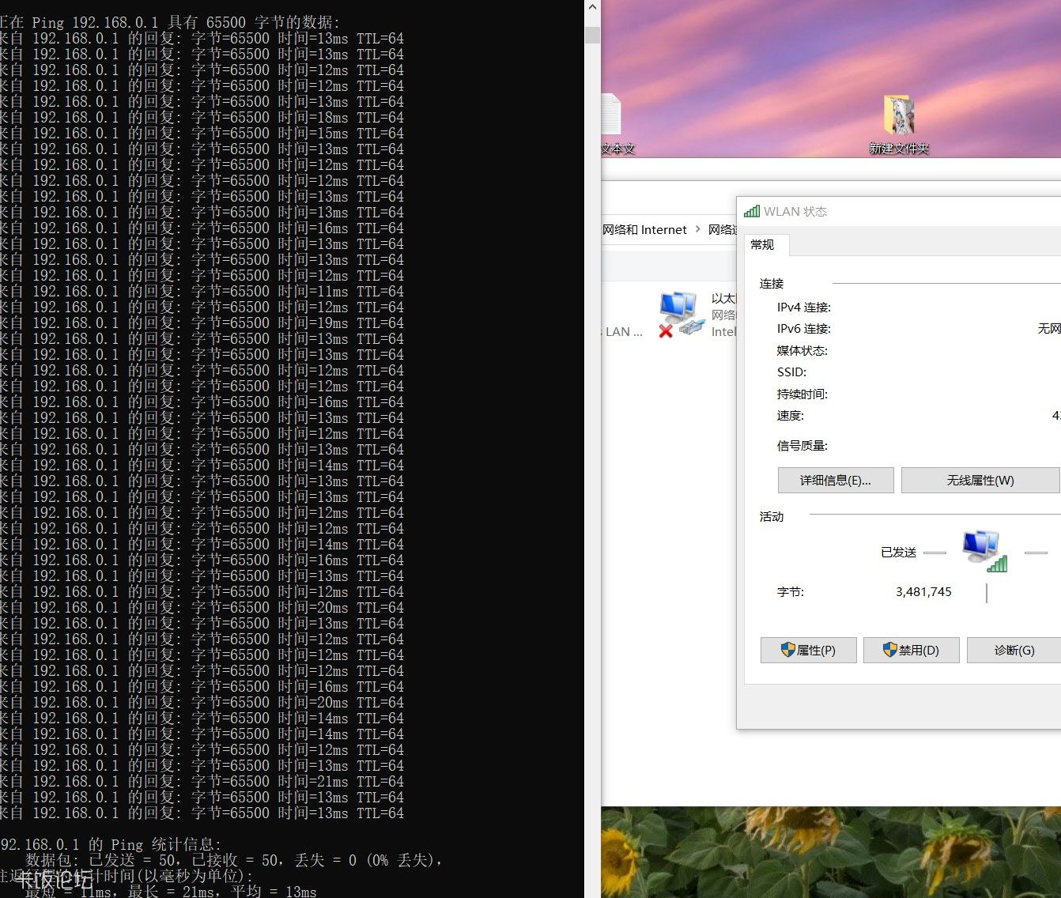Click the IPv6 连接 label
Viewport: 1061px width, 898px height.
(804, 329)
